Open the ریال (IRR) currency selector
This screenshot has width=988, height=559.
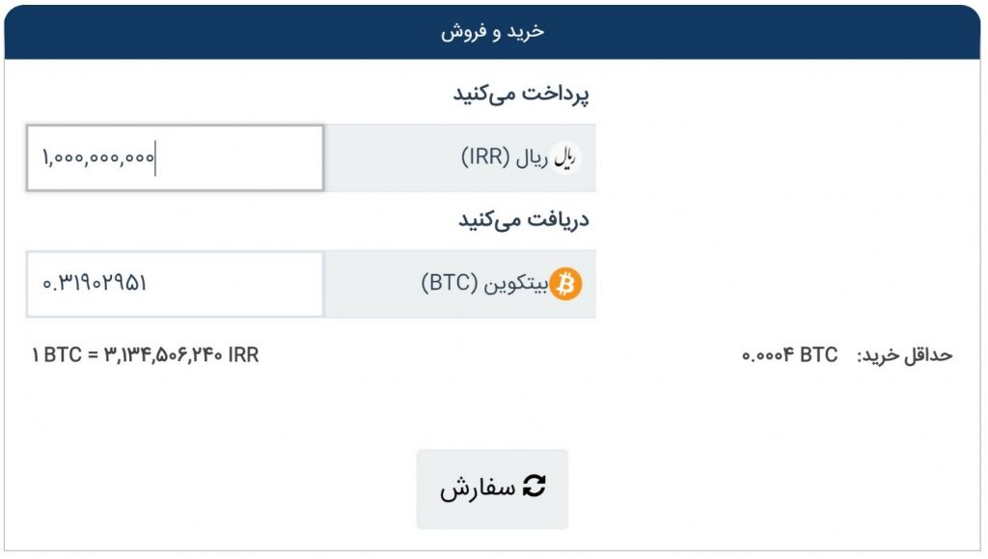(x=460, y=157)
